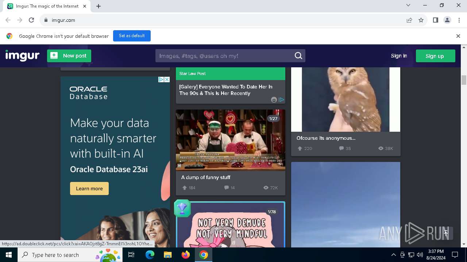Share this page icon in address bar

pyautogui.click(x=409, y=20)
